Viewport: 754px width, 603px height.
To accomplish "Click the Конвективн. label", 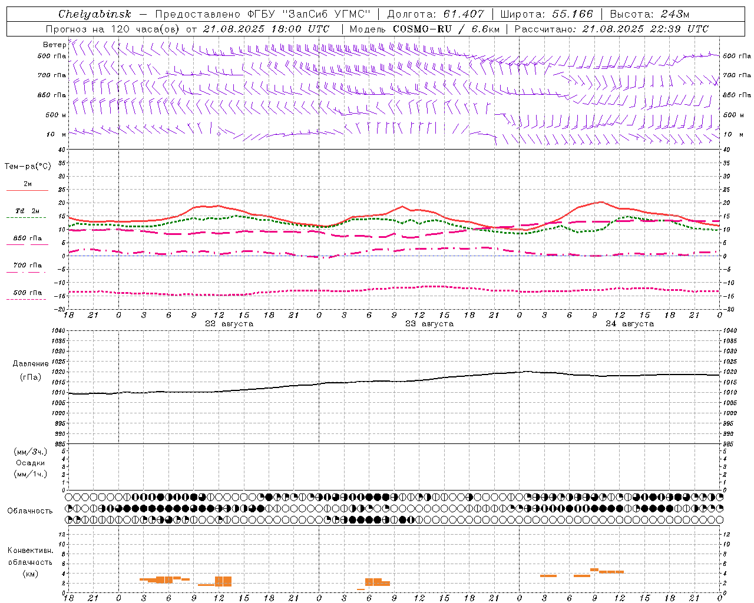I will click(30, 551).
